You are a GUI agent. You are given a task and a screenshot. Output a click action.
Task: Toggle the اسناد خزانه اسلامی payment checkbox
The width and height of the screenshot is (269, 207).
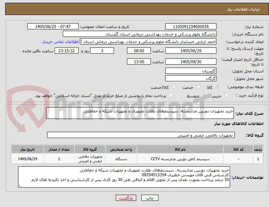tap(171, 95)
